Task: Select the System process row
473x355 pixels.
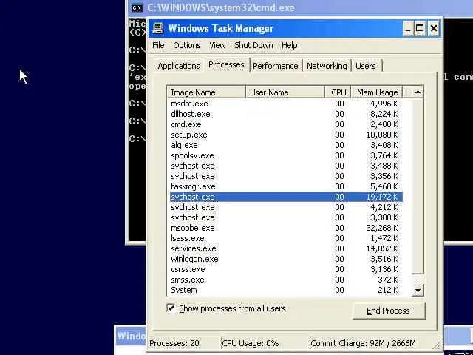Action: click(285, 290)
